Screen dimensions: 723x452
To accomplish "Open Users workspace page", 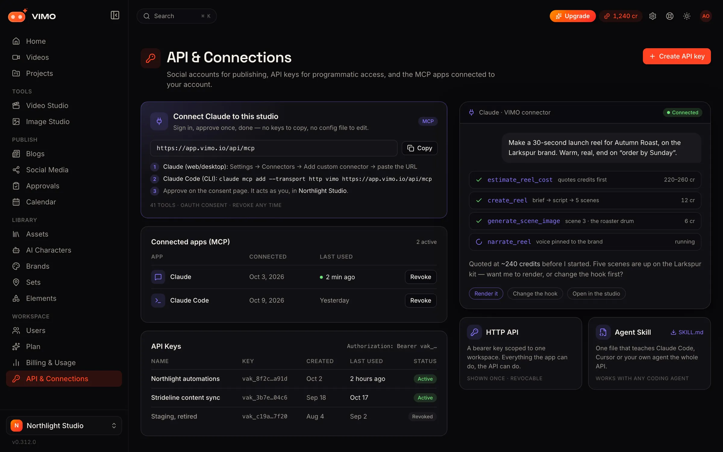I will 64,331.
